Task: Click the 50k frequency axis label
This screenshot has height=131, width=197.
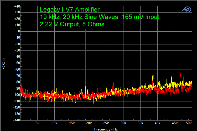Action: coord(189,123)
